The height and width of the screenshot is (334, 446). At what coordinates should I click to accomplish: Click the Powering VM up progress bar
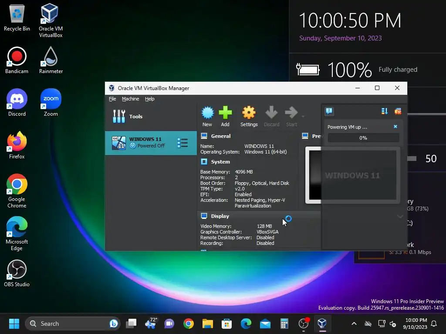pyautogui.click(x=363, y=138)
